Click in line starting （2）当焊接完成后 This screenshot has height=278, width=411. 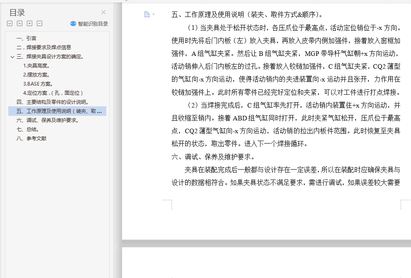(293, 105)
